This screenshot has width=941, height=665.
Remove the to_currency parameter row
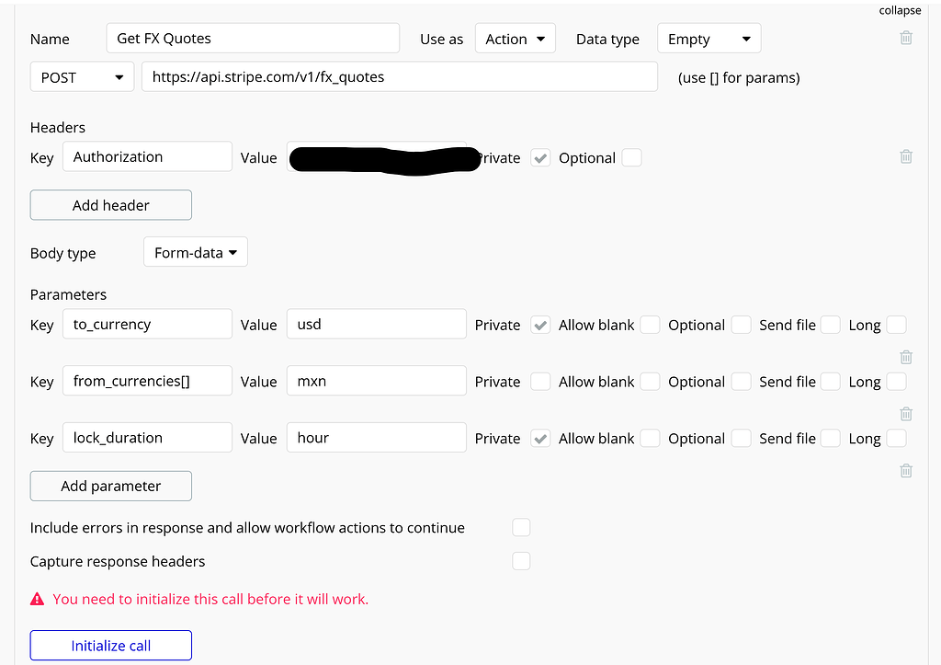point(906,357)
